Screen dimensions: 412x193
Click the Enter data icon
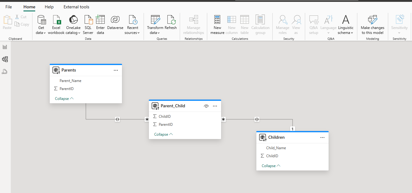click(x=100, y=20)
